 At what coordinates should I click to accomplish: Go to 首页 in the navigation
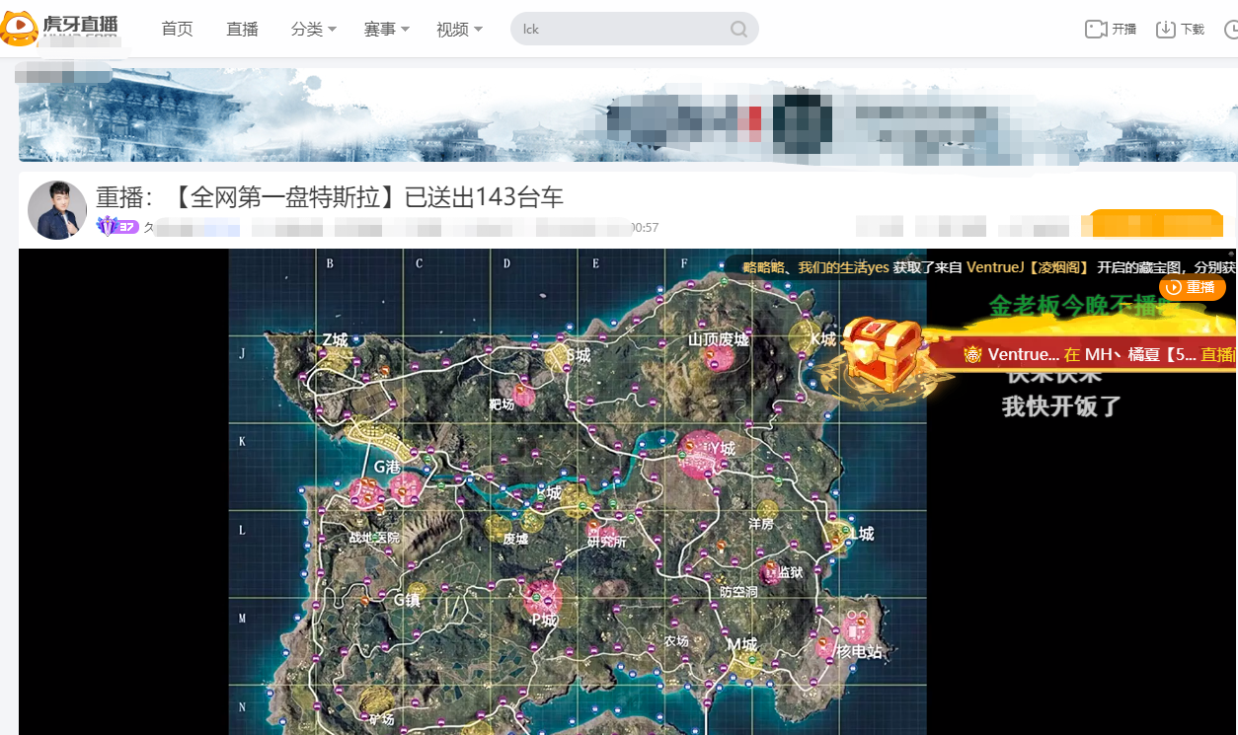[x=178, y=29]
